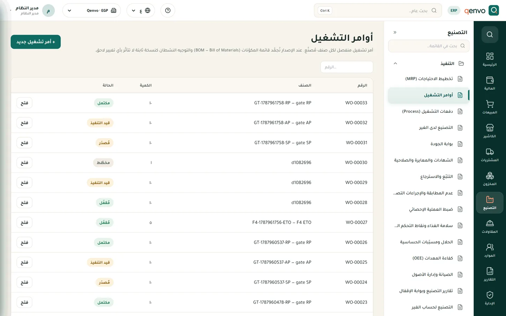Select the التصنيع manufacturing module icon
The width and height of the screenshot is (506, 316).
(x=490, y=203)
